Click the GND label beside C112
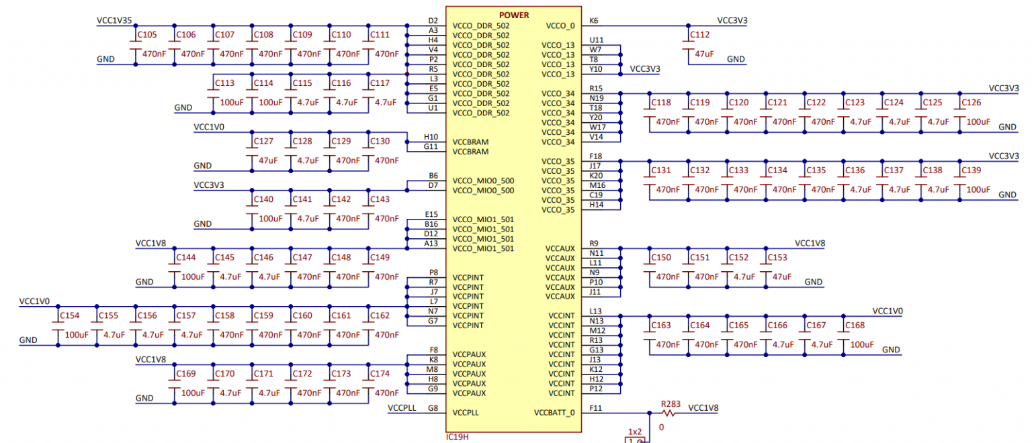 736,59
